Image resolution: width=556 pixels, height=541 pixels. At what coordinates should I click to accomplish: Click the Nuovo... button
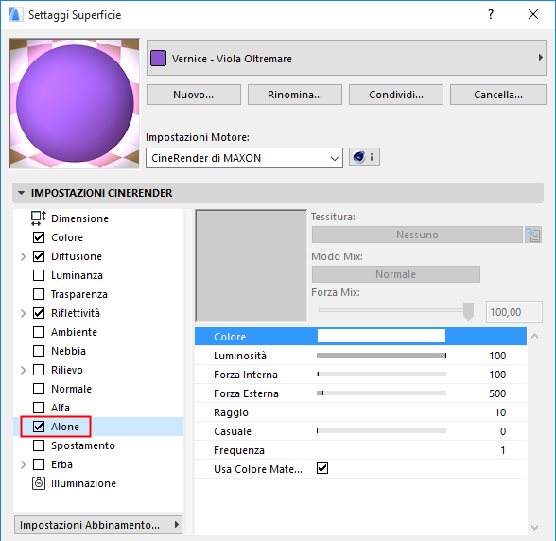[x=194, y=95]
